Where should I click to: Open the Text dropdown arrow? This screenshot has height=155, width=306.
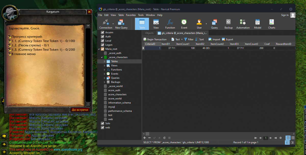point(182,40)
